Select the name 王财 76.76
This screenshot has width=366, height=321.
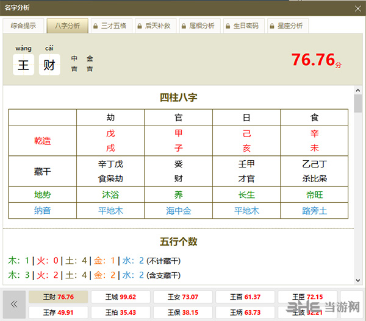(x=59, y=297)
